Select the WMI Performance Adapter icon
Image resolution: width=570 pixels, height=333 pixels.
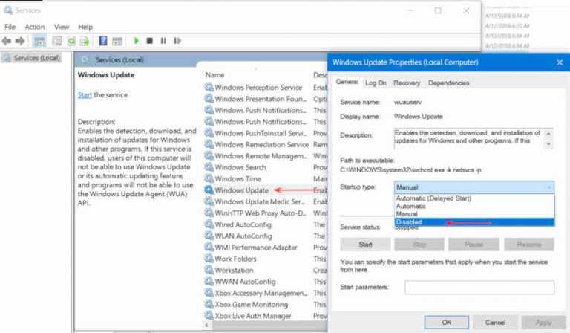coord(209,247)
